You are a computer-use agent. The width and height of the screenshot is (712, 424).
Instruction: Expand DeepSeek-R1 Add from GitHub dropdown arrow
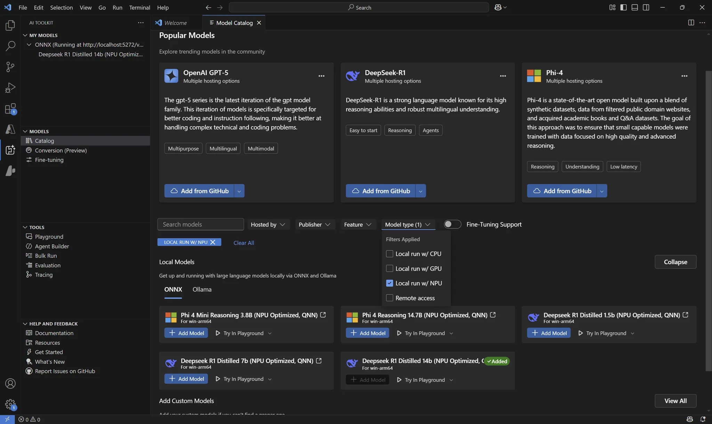420,191
